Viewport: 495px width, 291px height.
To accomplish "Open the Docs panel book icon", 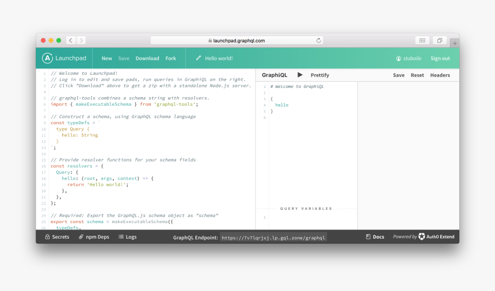I will 368,237.
